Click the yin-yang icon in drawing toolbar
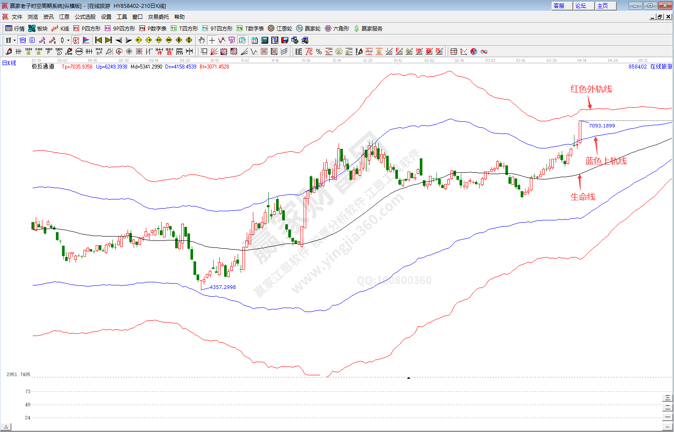Screen dimensions: 674x432 tap(474, 51)
